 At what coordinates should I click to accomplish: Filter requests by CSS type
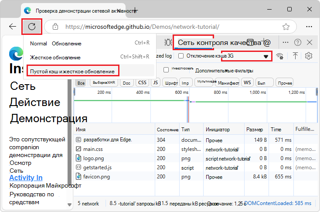pos(142,82)
